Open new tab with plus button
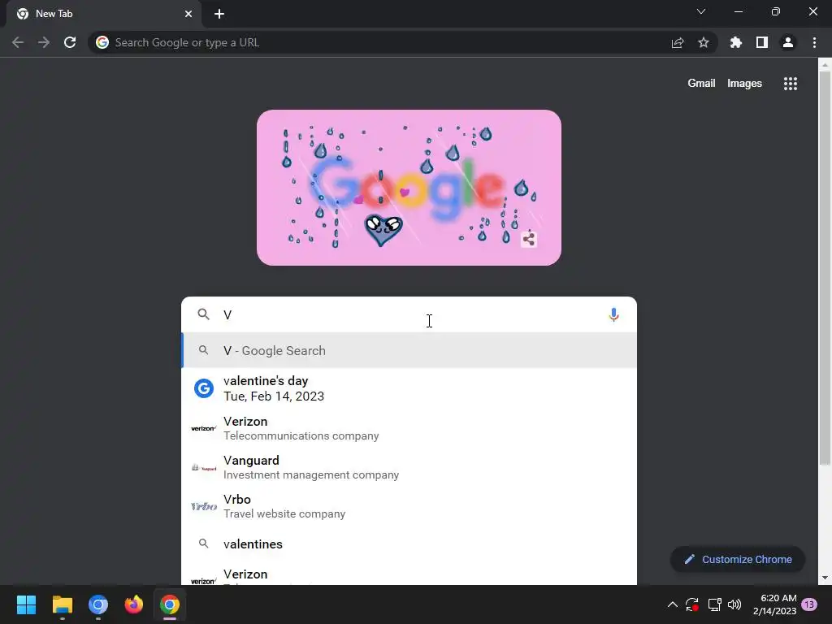This screenshot has width=832, height=624. click(x=219, y=14)
